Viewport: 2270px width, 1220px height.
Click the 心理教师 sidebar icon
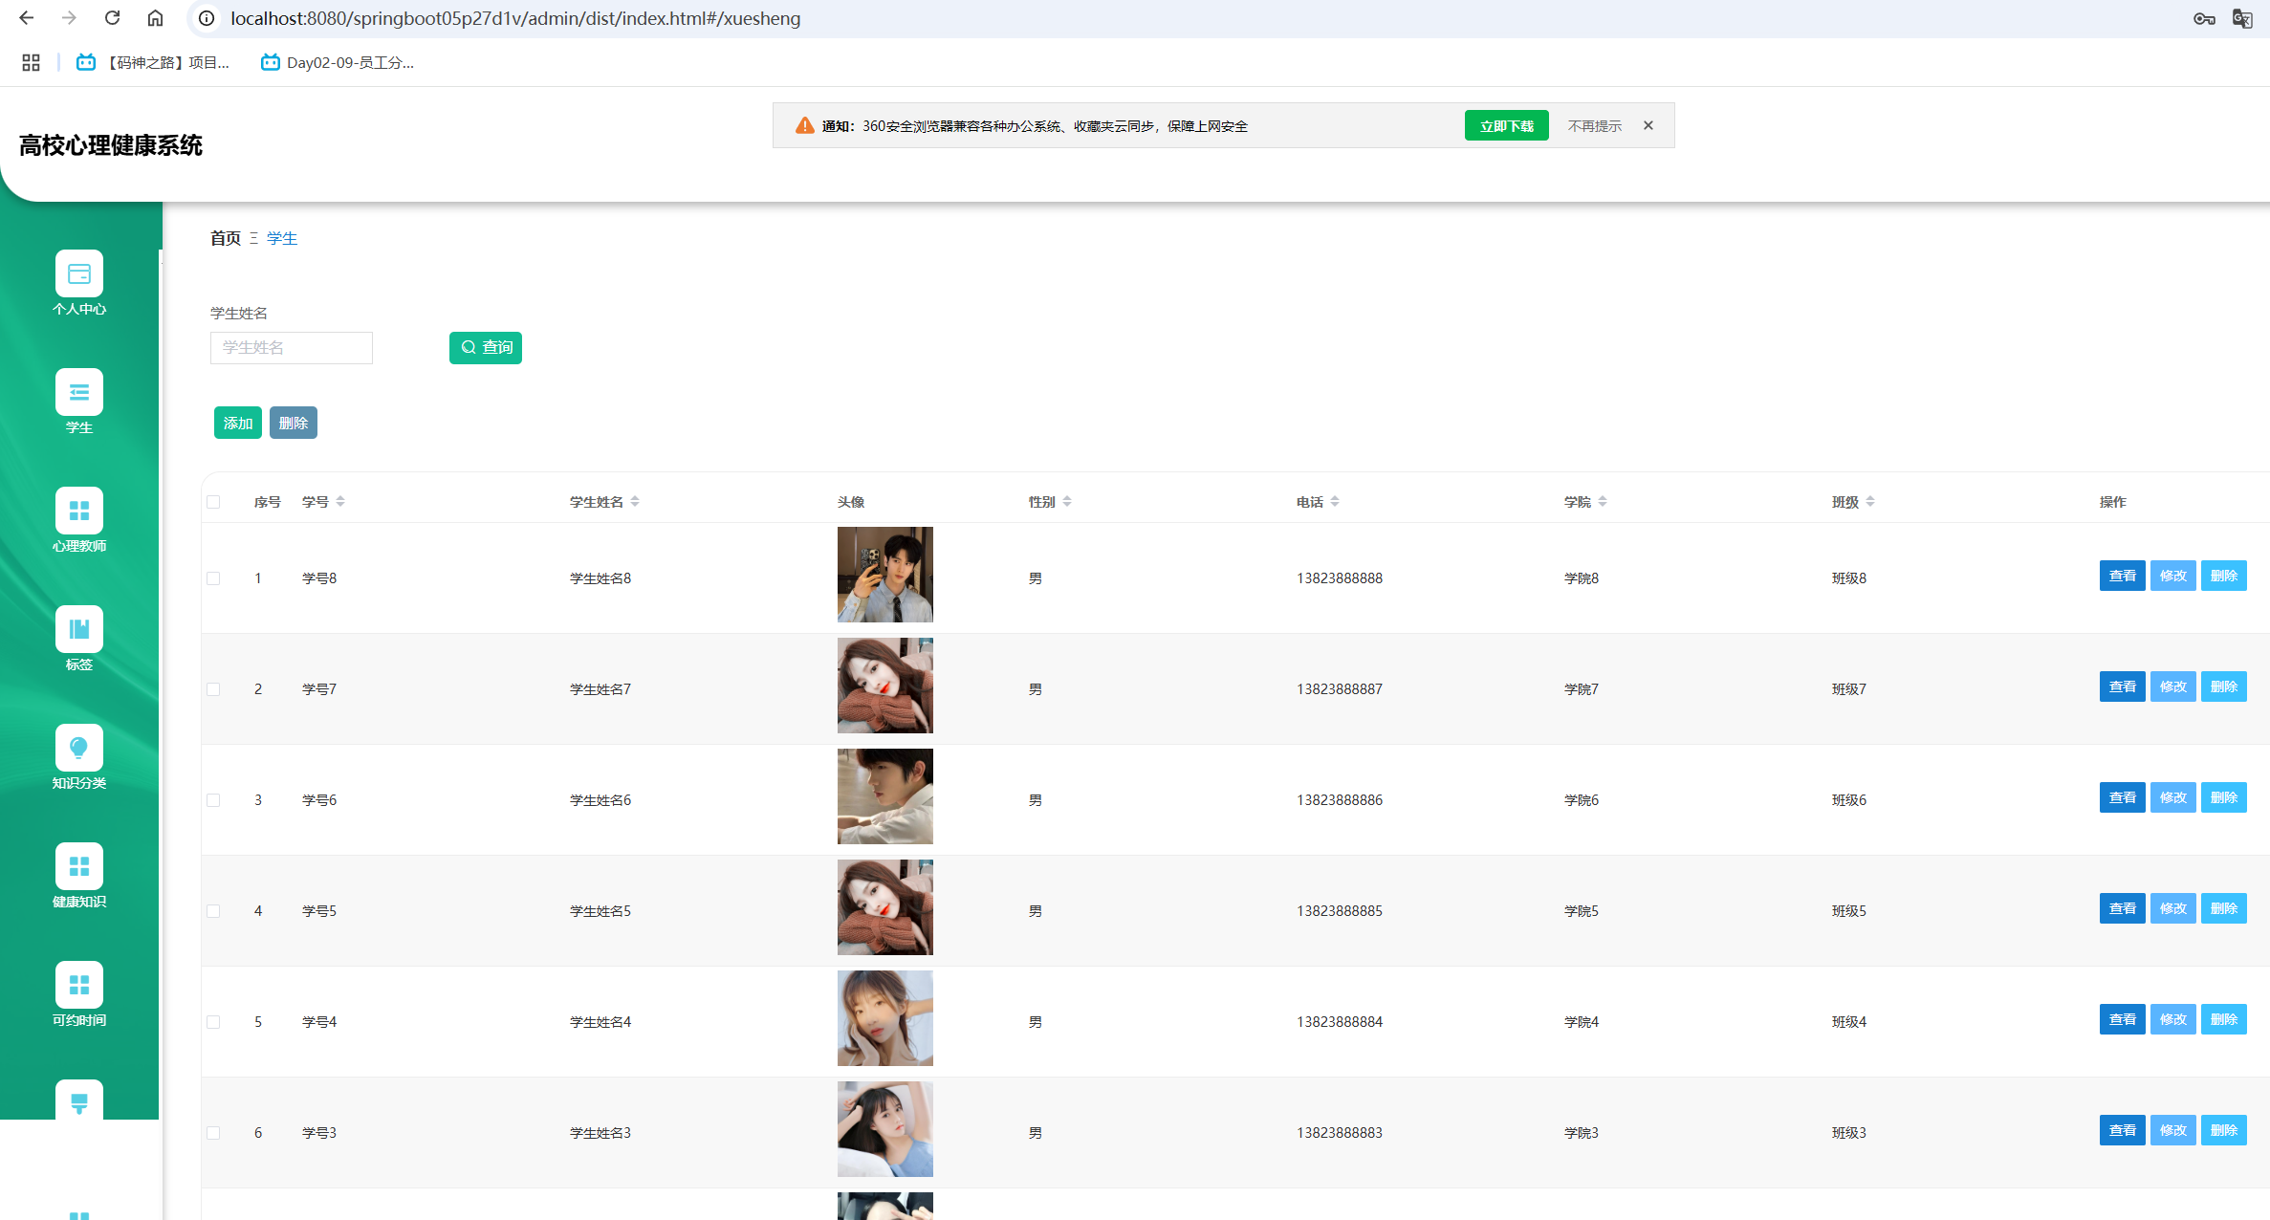[x=79, y=512]
